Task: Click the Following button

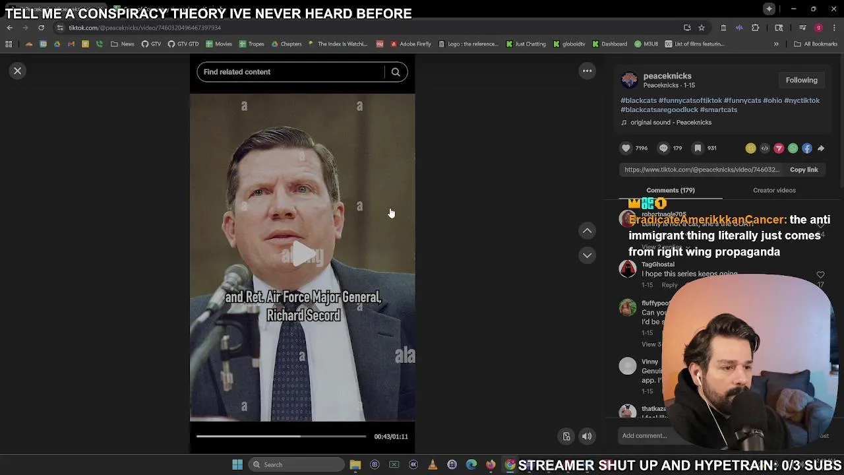Action: [801, 80]
